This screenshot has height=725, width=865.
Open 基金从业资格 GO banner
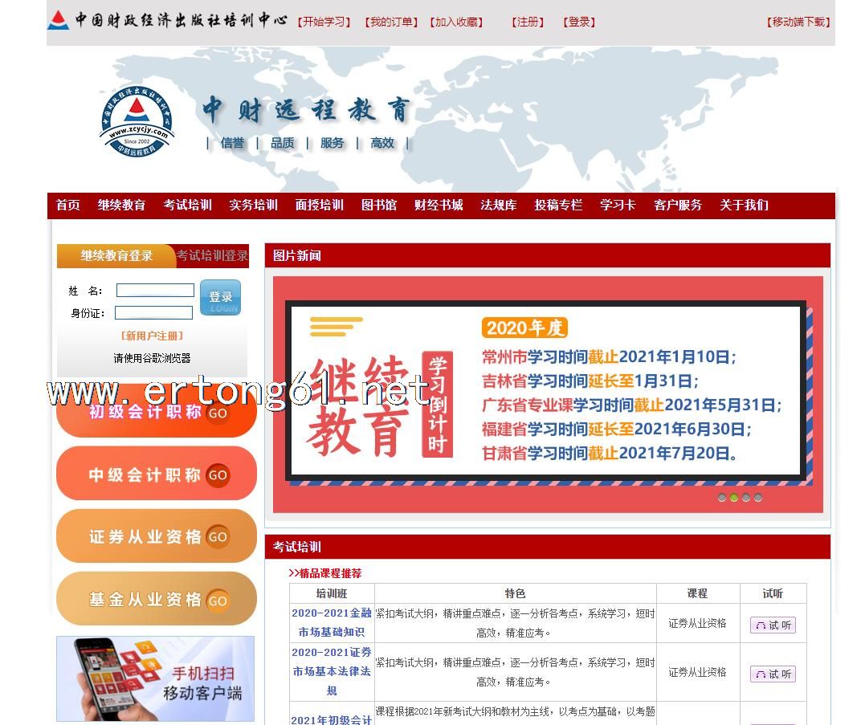[157, 599]
